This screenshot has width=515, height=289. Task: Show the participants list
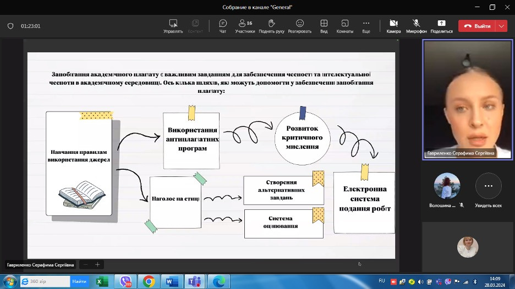pos(245,25)
